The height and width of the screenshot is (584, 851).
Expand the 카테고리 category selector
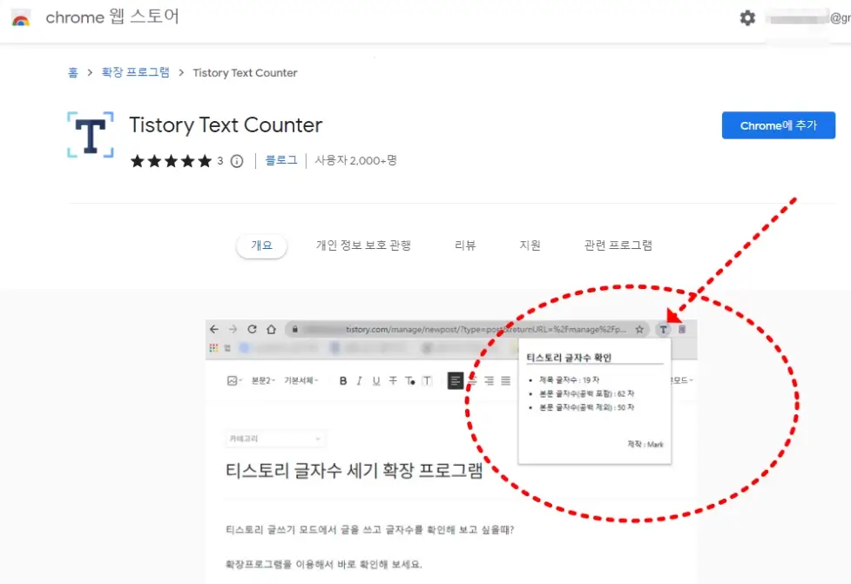(274, 438)
